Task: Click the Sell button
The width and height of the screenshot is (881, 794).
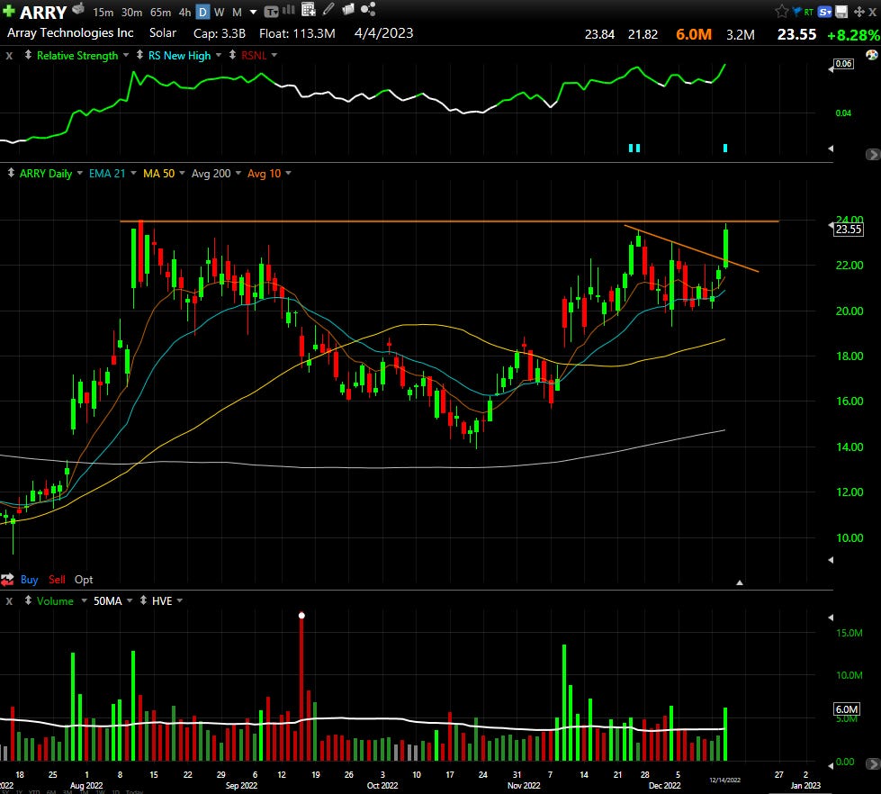Action: click(57, 580)
